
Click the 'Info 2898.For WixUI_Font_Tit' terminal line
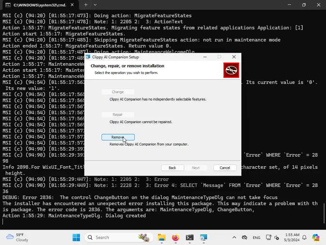pyautogui.click(x=43, y=167)
